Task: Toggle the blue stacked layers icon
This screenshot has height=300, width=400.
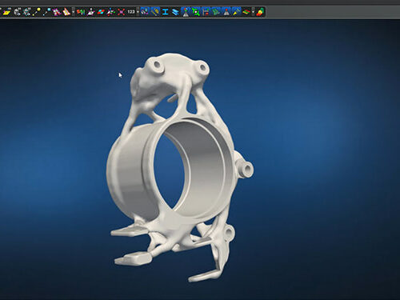Action: pos(175,12)
